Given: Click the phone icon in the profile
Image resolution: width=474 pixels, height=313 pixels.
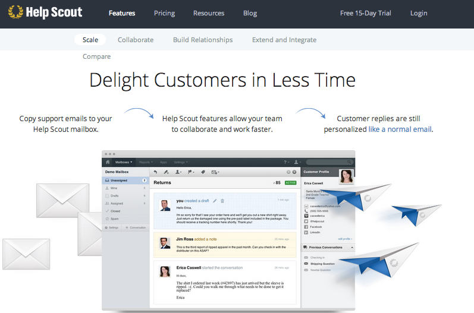Looking at the screenshot, I should coord(306,211).
